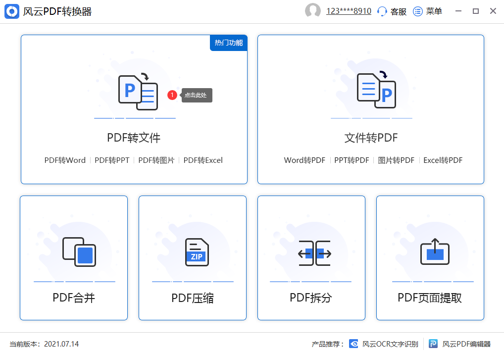
Task: Choose PDF转图片 option
Action: click(156, 160)
